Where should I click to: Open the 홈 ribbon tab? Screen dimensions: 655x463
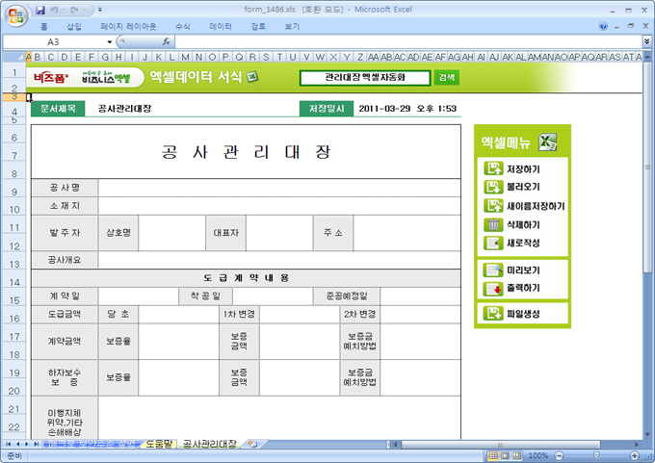44,27
